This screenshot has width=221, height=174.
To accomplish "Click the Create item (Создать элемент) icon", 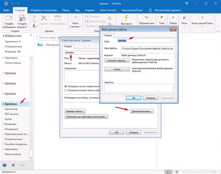I will (22, 18).
